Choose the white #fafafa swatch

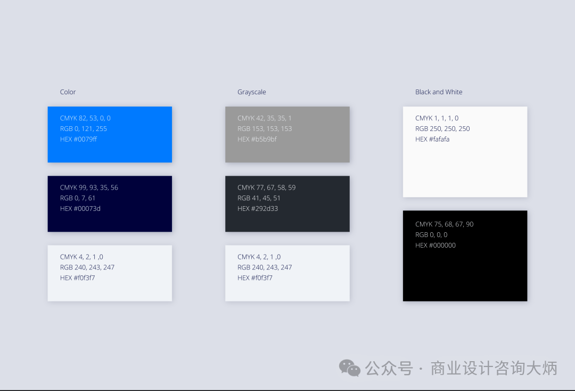point(465,152)
